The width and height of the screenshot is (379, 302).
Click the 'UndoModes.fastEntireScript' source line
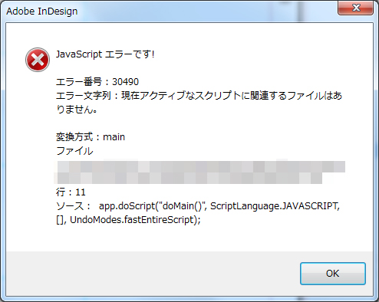(128, 220)
